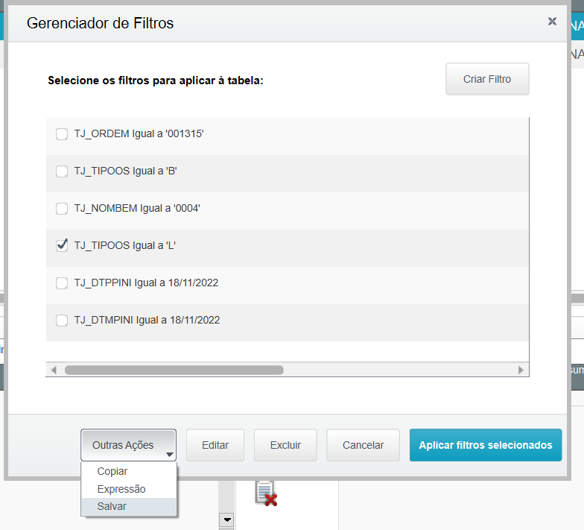Click Aplicar filtros selecionados
This screenshot has height=530, width=584.
(x=486, y=445)
